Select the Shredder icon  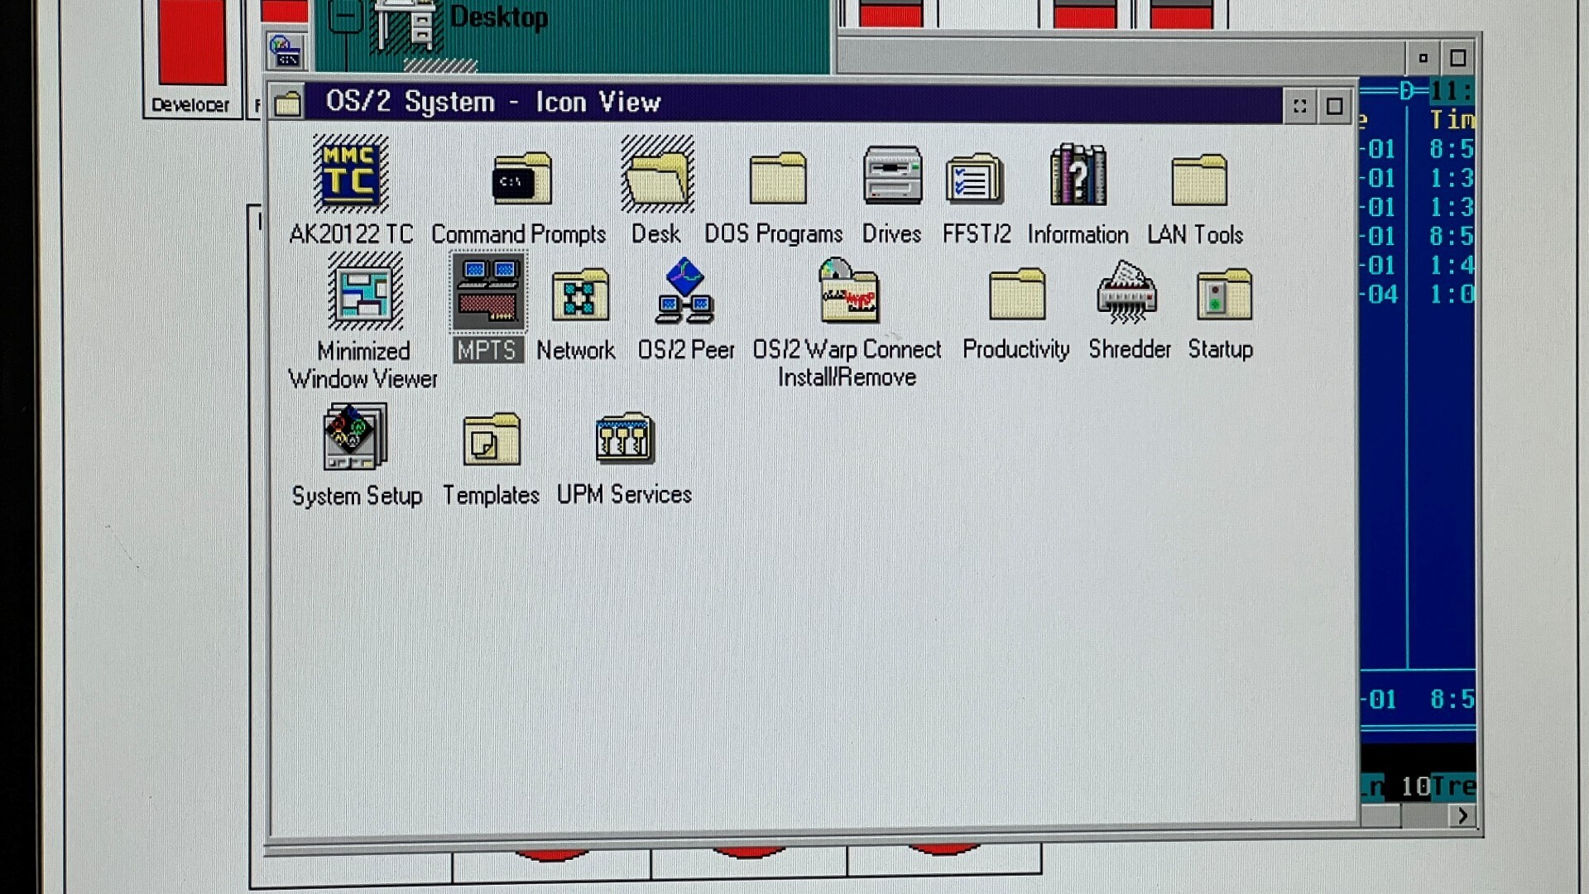point(1126,291)
